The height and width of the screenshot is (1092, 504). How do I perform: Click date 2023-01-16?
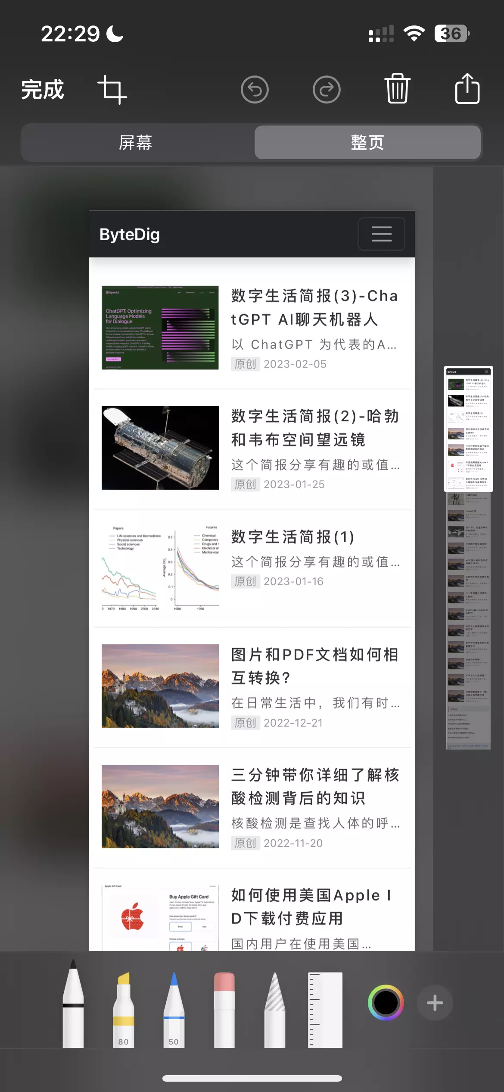(293, 581)
